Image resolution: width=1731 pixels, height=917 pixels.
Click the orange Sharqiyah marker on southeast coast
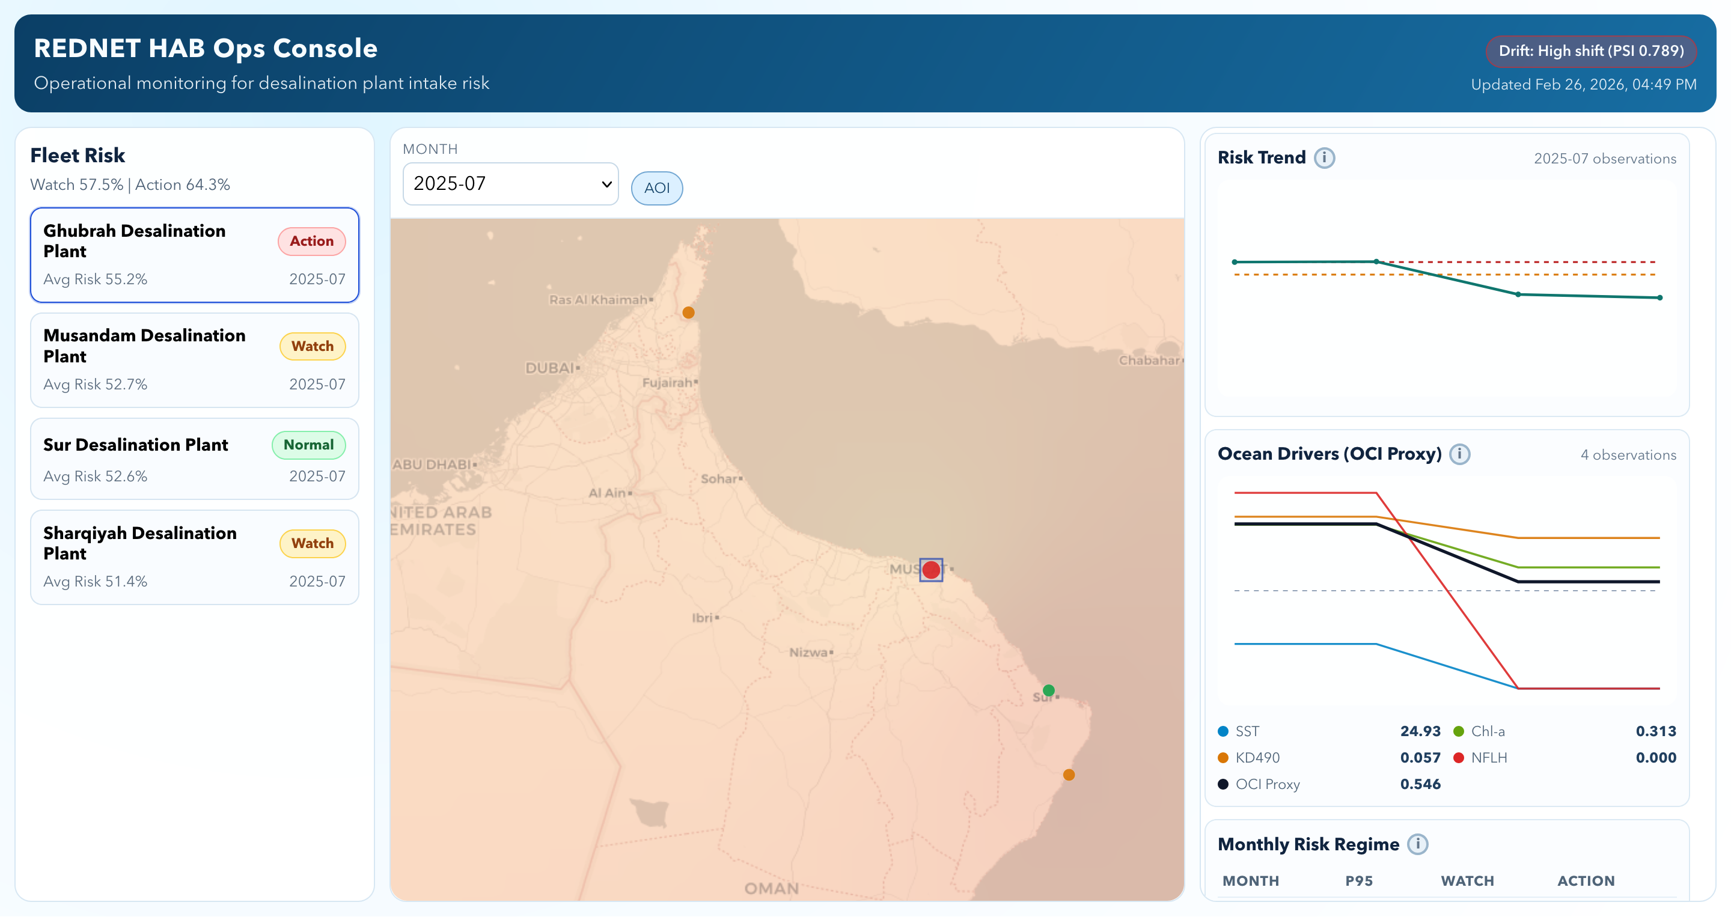click(1069, 775)
